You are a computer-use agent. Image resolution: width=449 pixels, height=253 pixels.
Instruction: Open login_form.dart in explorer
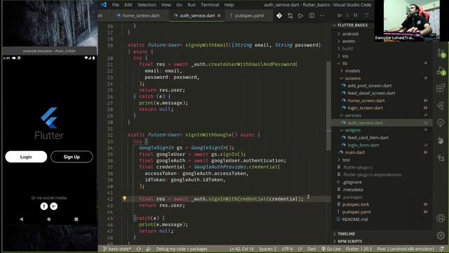[x=363, y=145]
